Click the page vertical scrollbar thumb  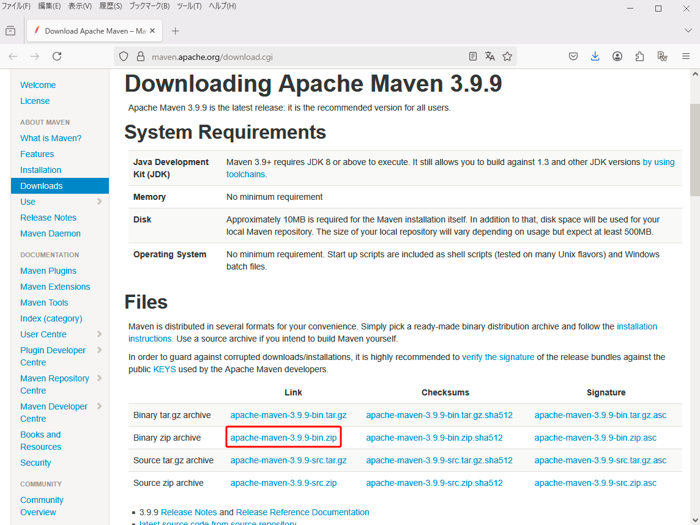click(x=694, y=150)
